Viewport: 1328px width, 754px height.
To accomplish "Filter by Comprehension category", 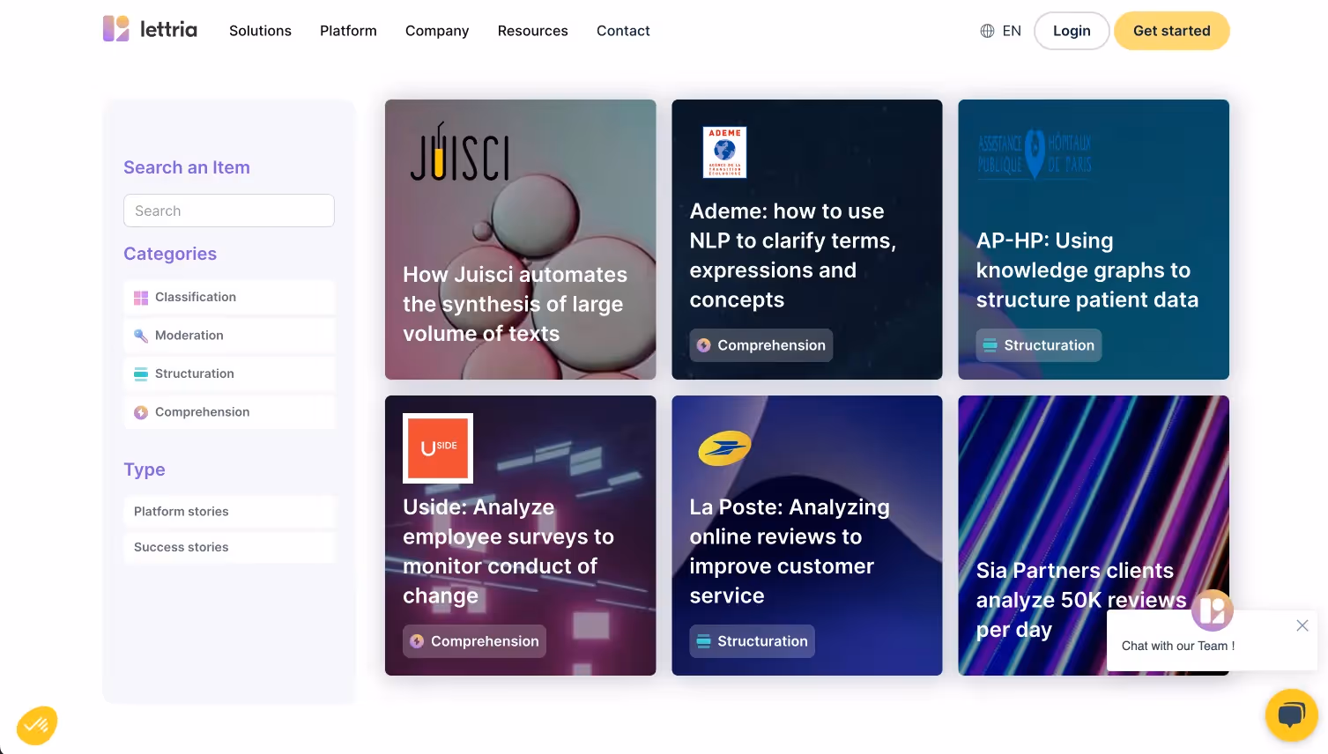I will (229, 412).
